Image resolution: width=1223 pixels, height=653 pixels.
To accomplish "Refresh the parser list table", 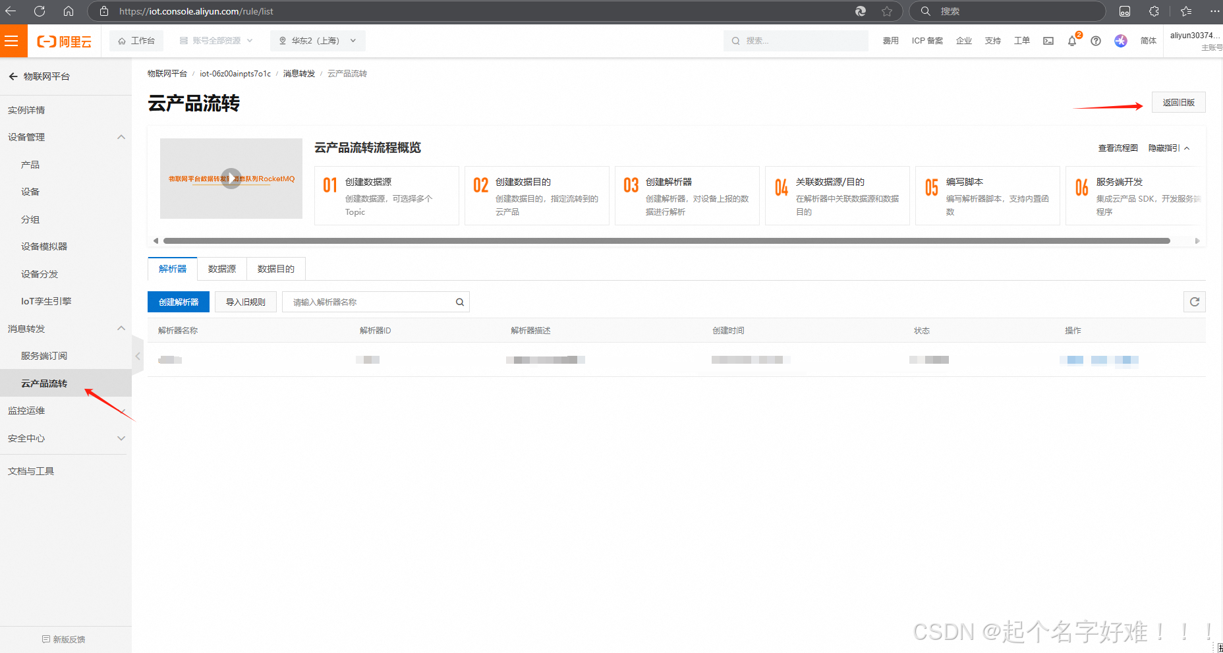I will point(1195,302).
